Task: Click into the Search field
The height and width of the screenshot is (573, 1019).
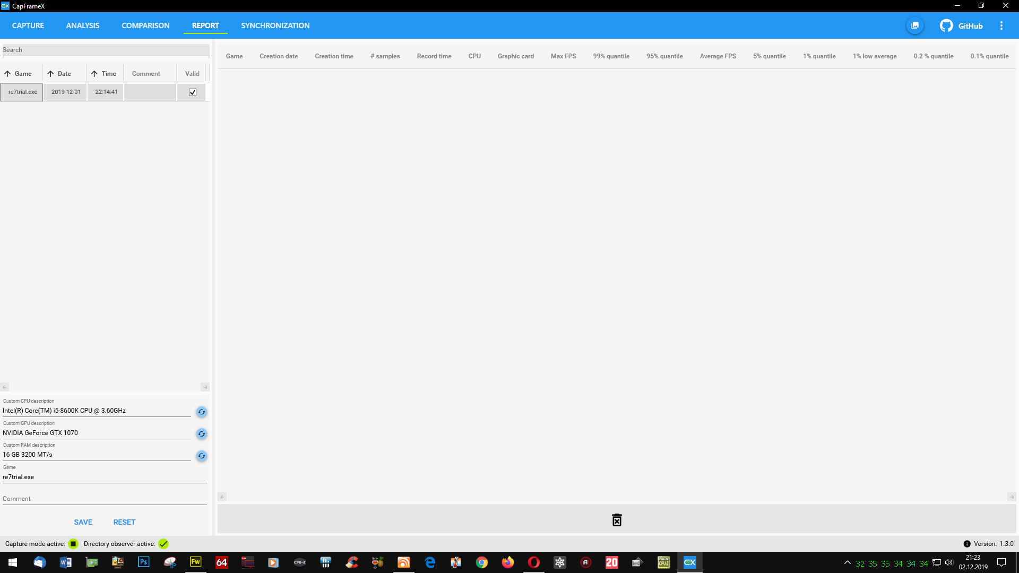Action: click(x=105, y=50)
